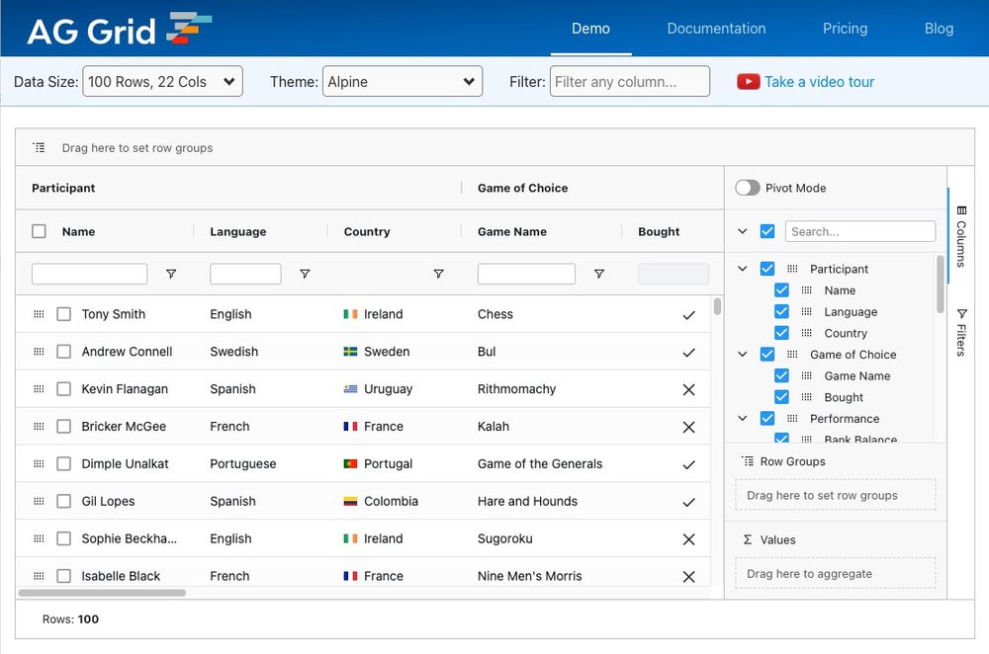Click the funnel icon in the Language floating filter
Screen dimensions: 989x654
pyautogui.click(x=305, y=274)
